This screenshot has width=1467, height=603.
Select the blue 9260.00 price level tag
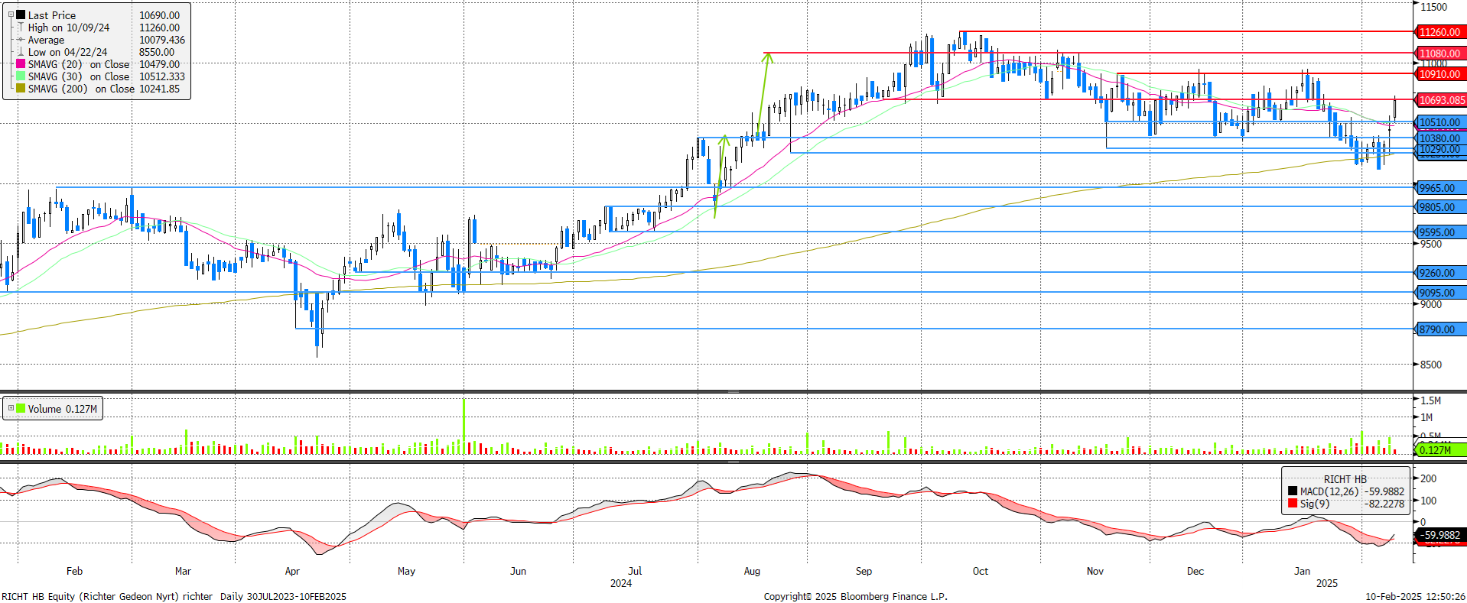pyautogui.click(x=1440, y=273)
